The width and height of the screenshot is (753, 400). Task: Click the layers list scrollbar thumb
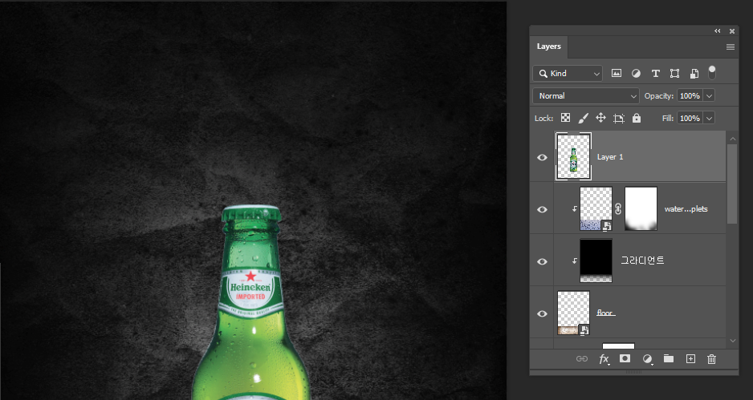click(x=732, y=184)
